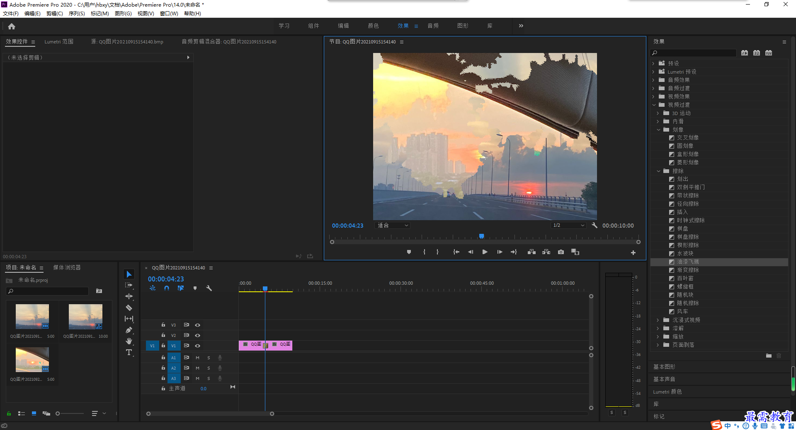Viewport: 796px width, 430px height.
Task: Expand the 预设 folder
Action: coord(653,63)
